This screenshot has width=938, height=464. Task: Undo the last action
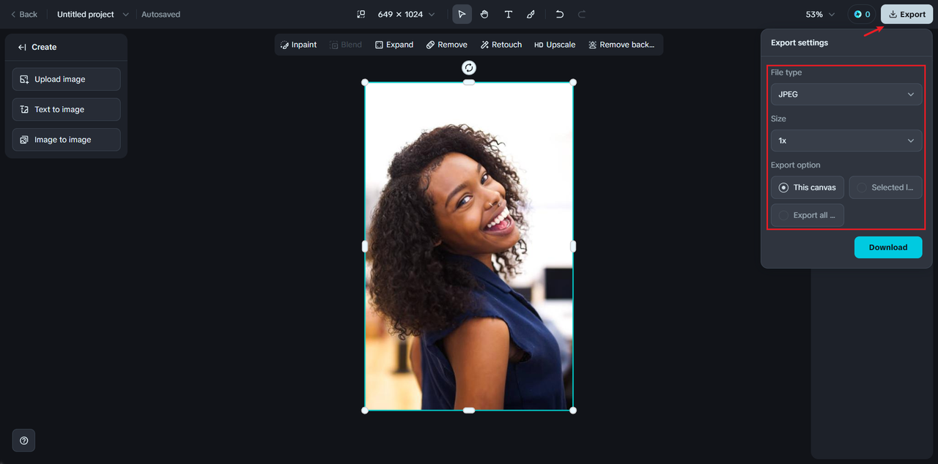pos(560,15)
